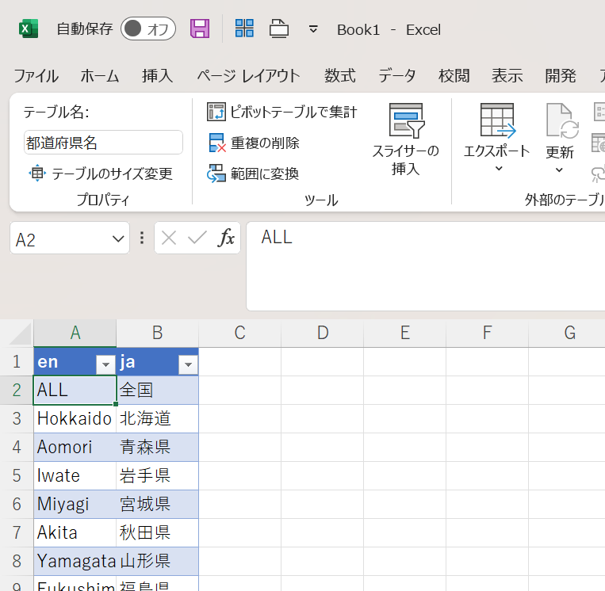Viewport: 605px width, 591px height.
Task: Open the ファイル menu tab
Action: tap(36, 75)
